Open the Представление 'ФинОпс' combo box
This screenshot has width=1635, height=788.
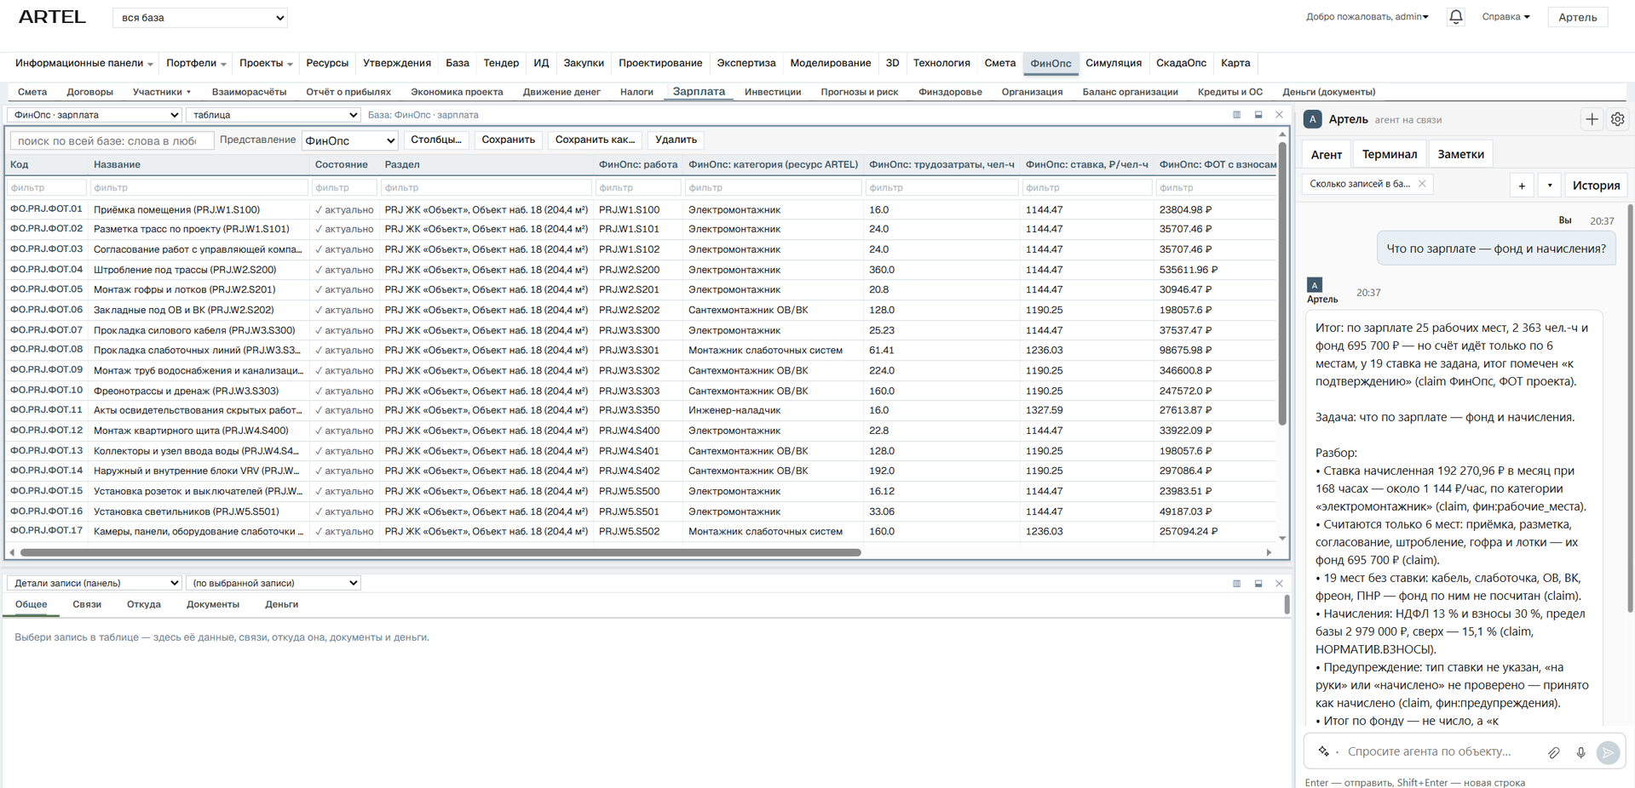pos(350,140)
